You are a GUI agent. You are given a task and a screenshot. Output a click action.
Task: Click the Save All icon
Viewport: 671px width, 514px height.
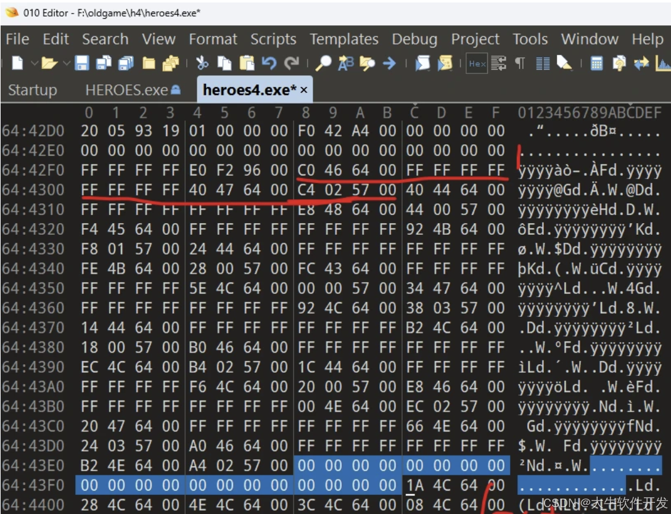point(126,63)
